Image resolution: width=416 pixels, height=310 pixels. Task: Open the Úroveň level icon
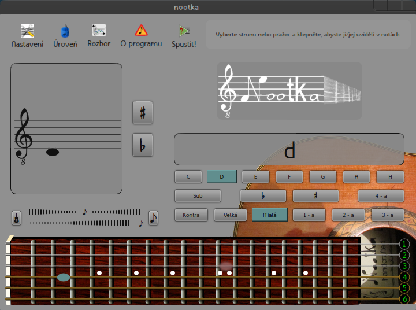[65, 36]
